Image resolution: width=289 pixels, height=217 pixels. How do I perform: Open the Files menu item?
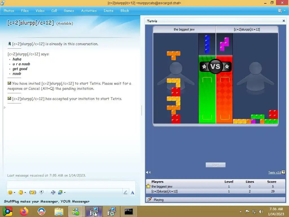point(25,11)
